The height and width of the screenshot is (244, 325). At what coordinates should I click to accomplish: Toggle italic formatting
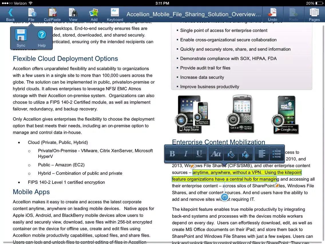tap(185, 154)
